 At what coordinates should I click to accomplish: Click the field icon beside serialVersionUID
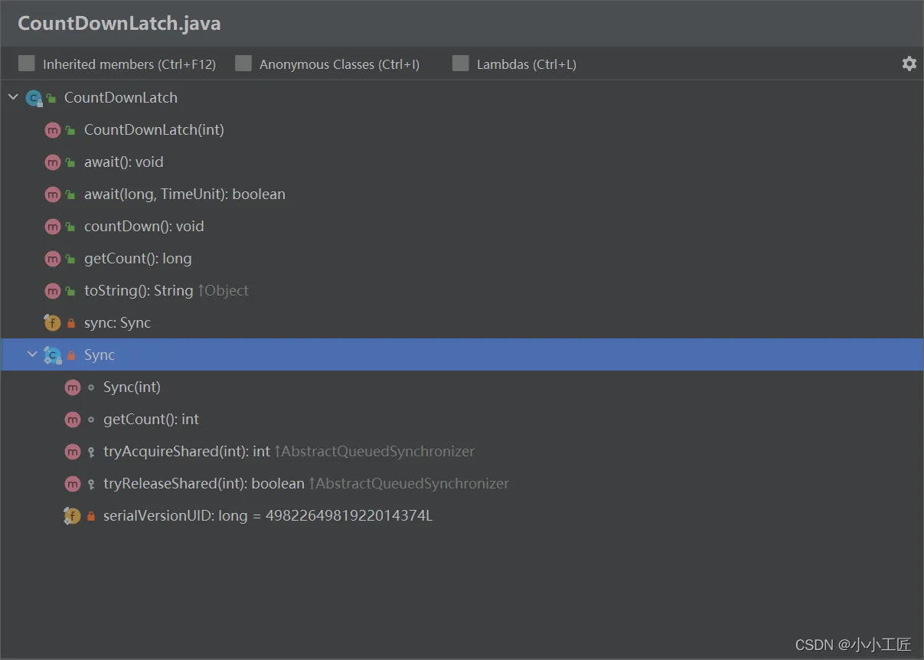tap(72, 516)
